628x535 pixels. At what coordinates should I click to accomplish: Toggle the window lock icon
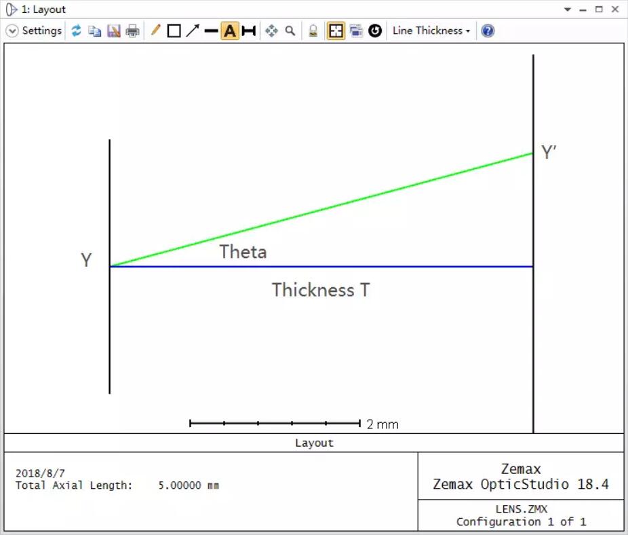tap(313, 31)
